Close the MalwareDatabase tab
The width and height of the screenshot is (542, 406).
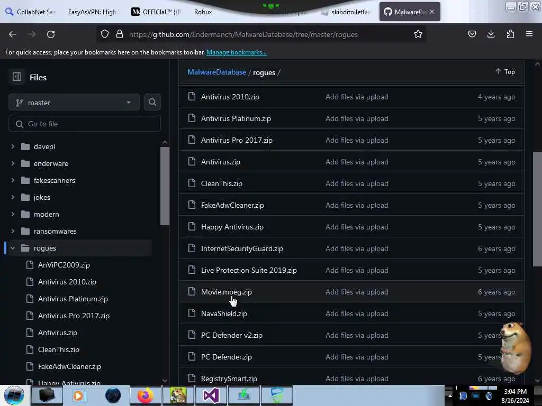(432, 12)
